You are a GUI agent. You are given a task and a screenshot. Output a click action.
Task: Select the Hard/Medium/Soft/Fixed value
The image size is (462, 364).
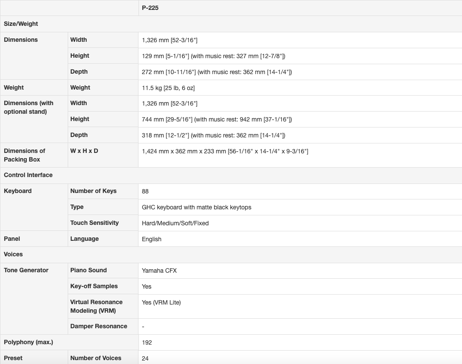175,223
